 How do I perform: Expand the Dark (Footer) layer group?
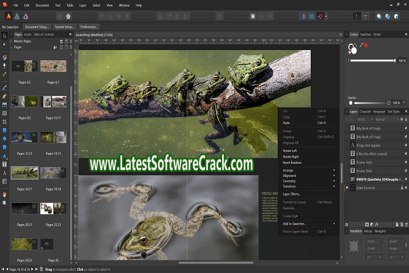348,187
